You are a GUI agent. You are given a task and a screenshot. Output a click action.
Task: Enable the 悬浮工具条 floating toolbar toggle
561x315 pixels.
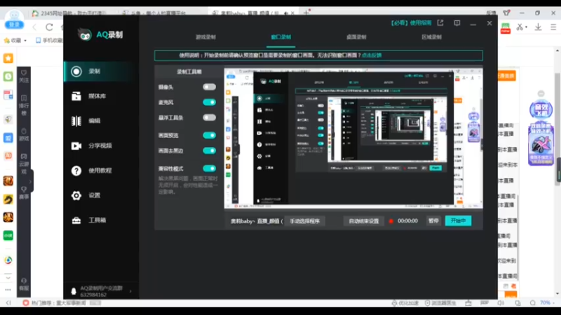point(209,118)
